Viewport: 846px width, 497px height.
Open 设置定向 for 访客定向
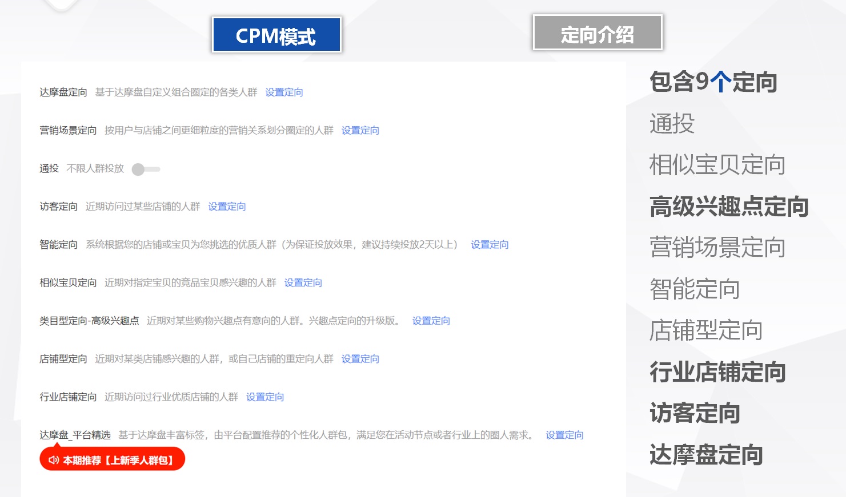tap(227, 207)
